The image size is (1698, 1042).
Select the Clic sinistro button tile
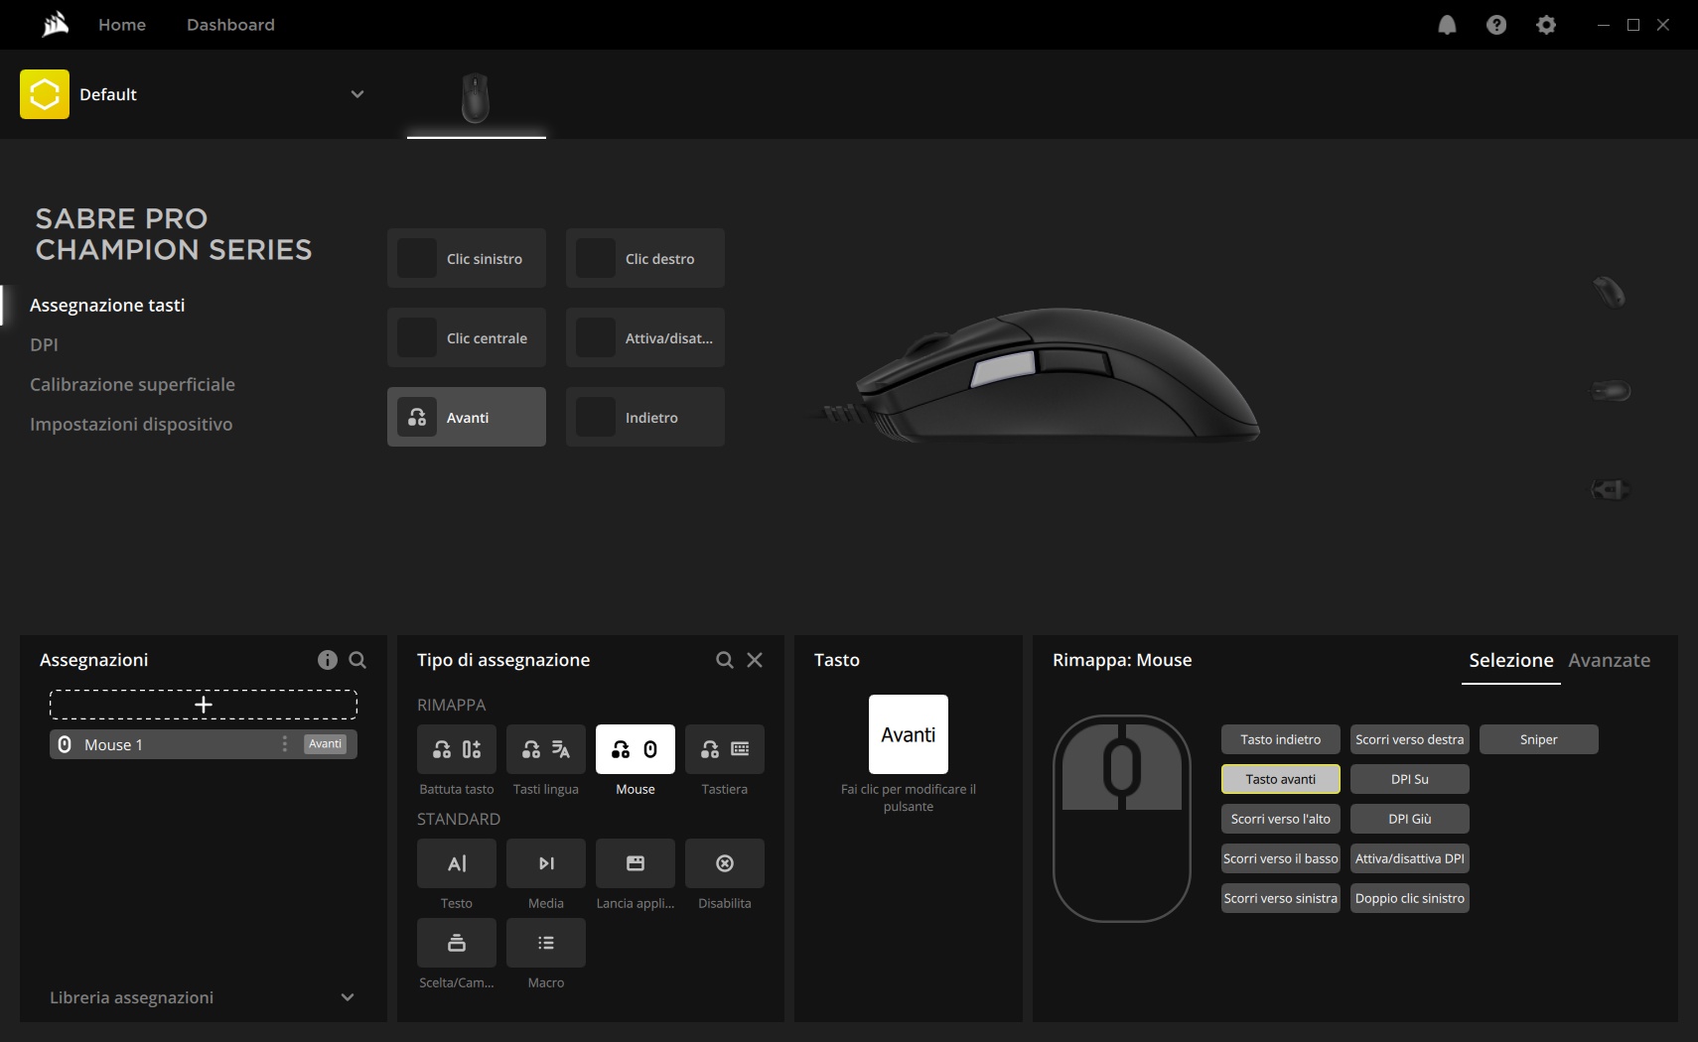click(x=467, y=258)
